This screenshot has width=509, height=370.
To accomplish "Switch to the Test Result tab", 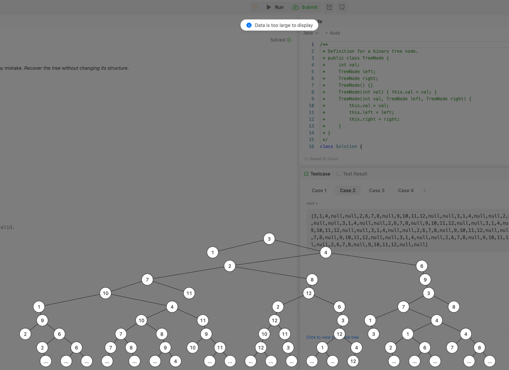I will click(x=352, y=174).
